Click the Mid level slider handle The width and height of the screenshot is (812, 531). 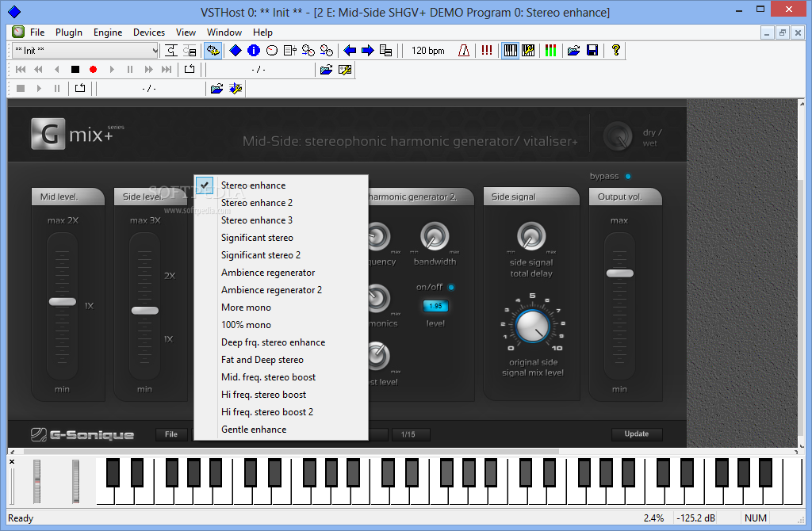pyautogui.click(x=62, y=302)
